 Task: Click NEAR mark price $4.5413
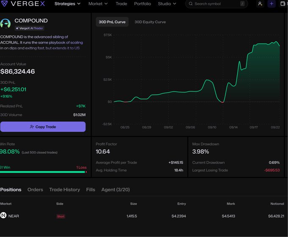(x=228, y=216)
